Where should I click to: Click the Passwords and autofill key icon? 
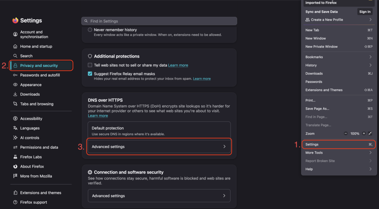pos(15,75)
